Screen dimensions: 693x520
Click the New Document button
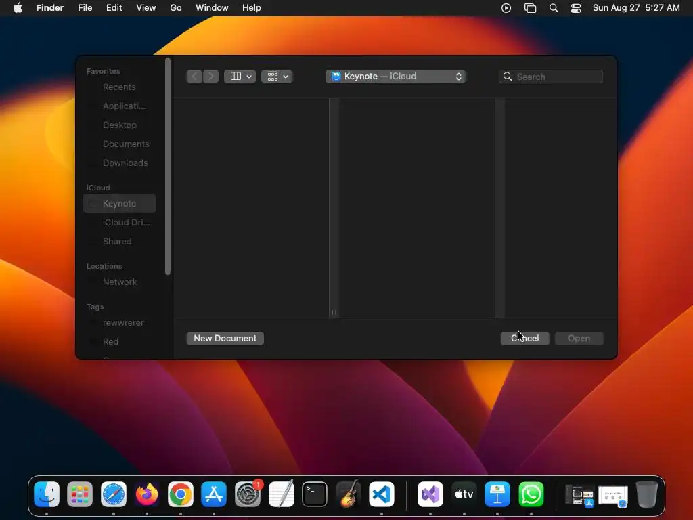click(225, 339)
